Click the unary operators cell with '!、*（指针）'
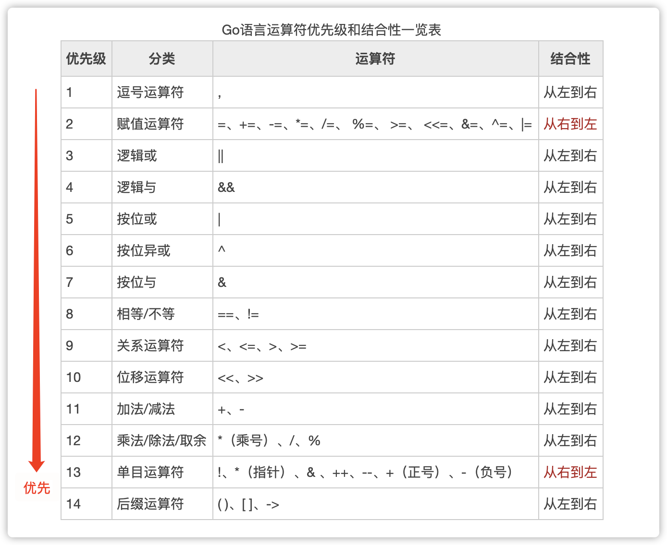 click(375, 472)
